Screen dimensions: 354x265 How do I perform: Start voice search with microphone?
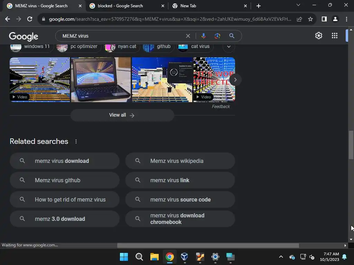pyautogui.click(x=203, y=36)
